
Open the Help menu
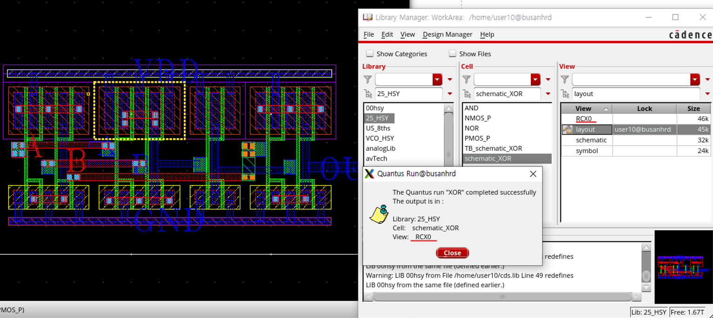pyautogui.click(x=487, y=34)
